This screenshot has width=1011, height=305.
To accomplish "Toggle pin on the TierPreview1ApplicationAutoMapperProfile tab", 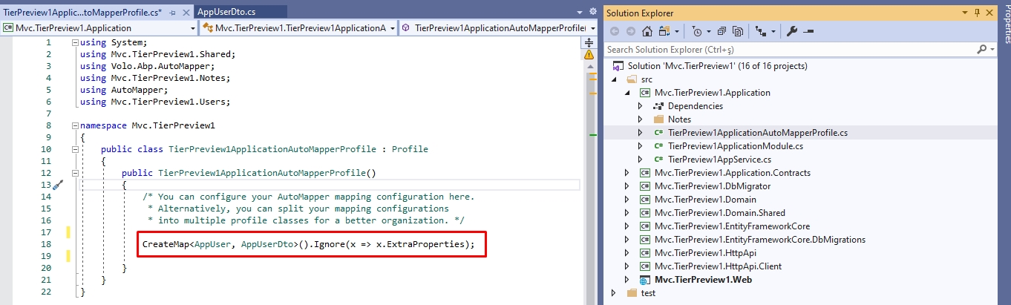I will coord(172,12).
